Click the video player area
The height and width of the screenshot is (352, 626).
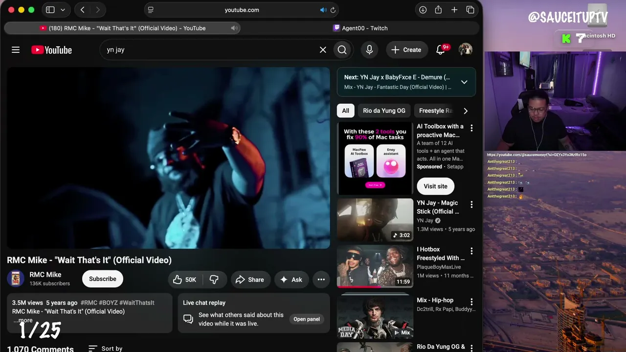(x=168, y=158)
